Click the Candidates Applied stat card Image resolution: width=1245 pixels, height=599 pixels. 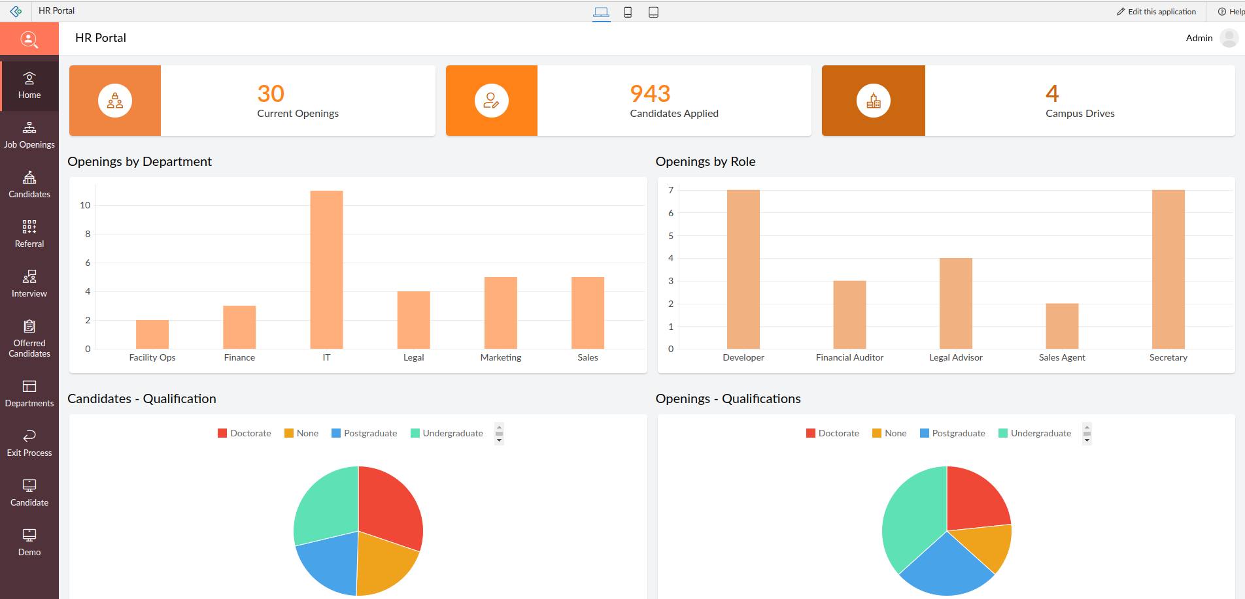[674, 100]
